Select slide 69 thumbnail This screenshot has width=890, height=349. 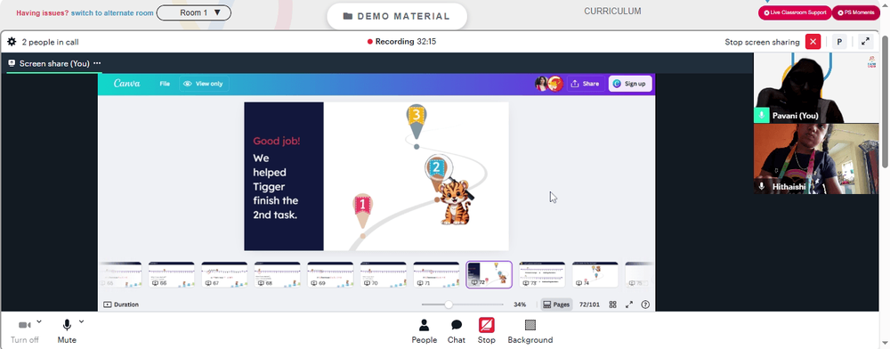[330, 275]
